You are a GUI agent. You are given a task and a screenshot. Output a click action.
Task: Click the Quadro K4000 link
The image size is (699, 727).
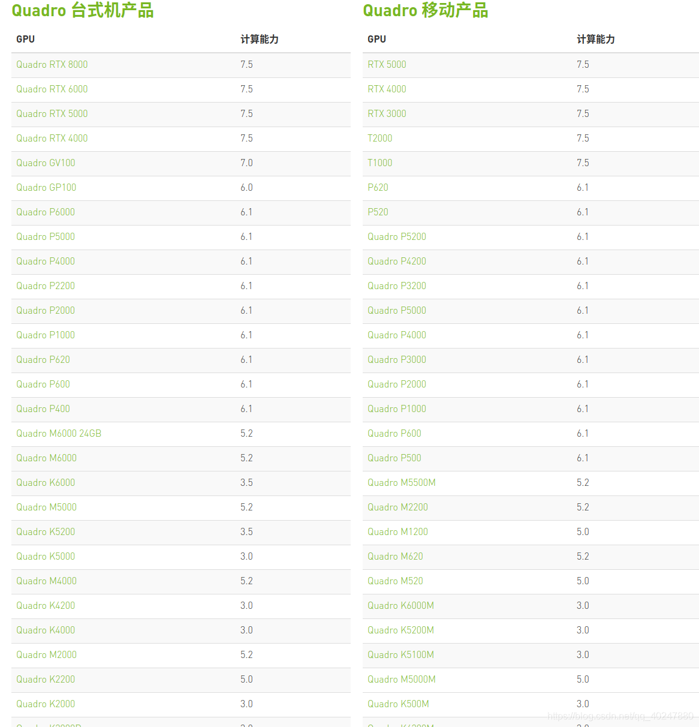point(46,630)
